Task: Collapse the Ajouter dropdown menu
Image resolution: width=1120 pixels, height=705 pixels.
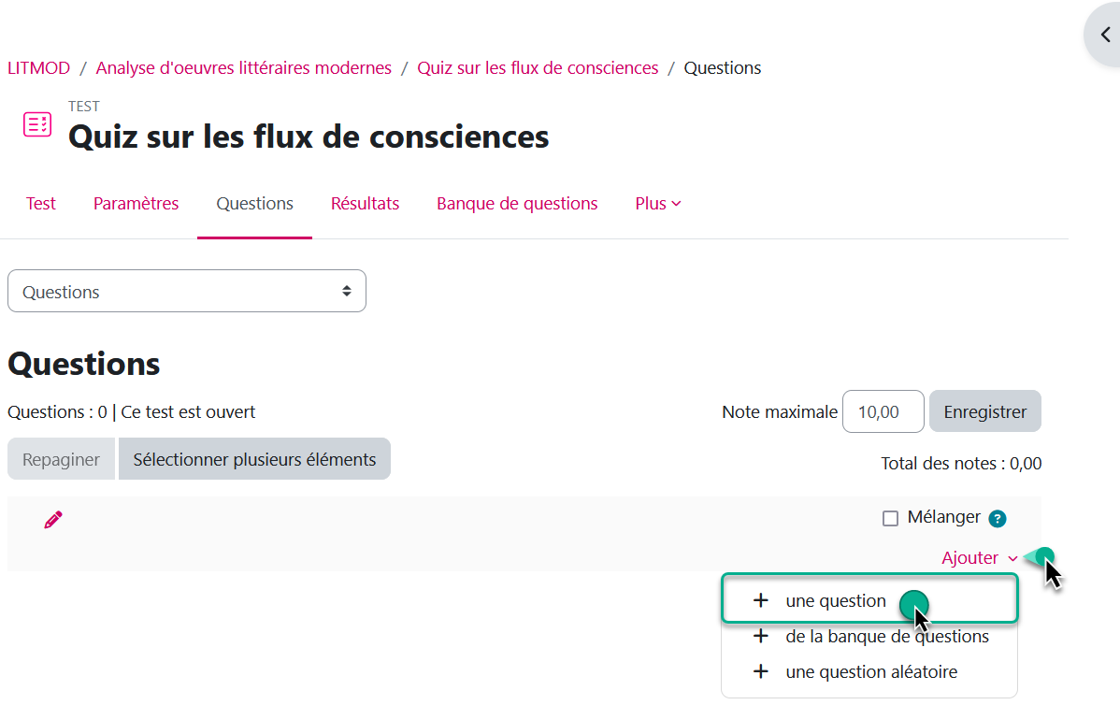Action: click(979, 558)
